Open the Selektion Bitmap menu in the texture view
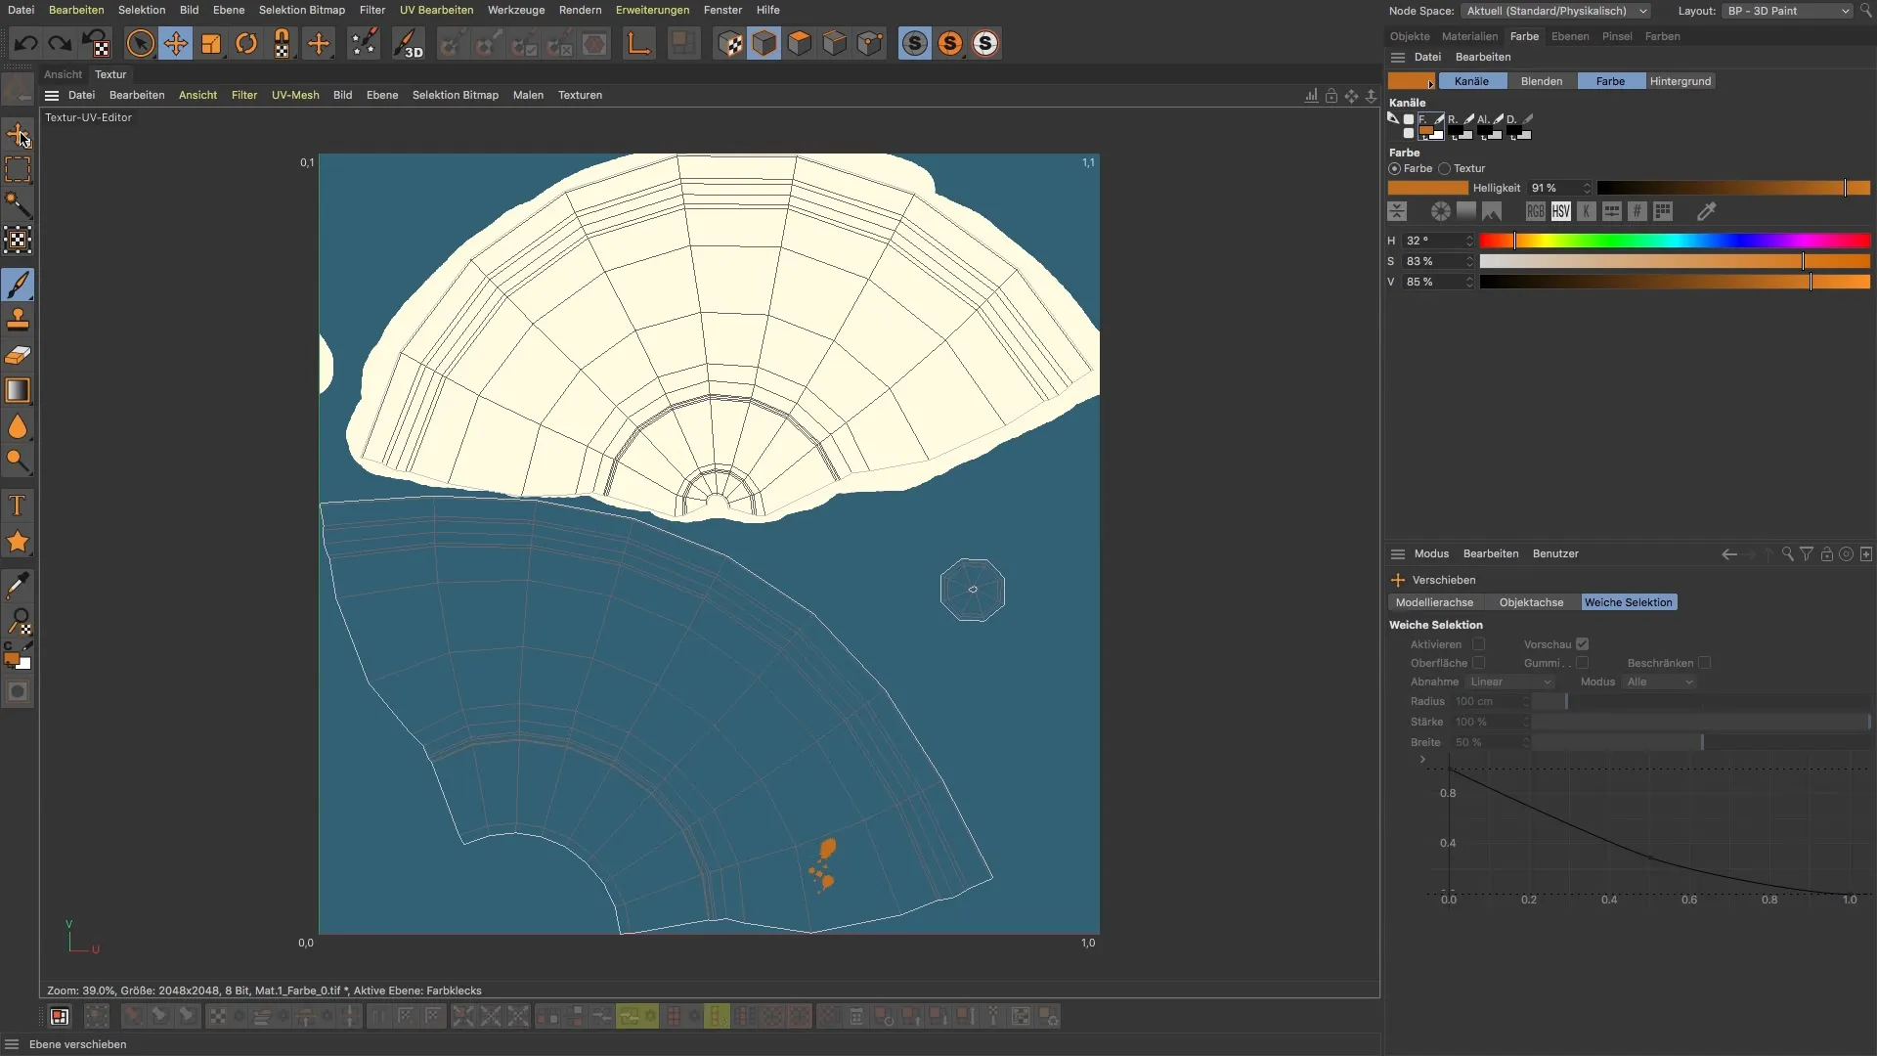 455,95
